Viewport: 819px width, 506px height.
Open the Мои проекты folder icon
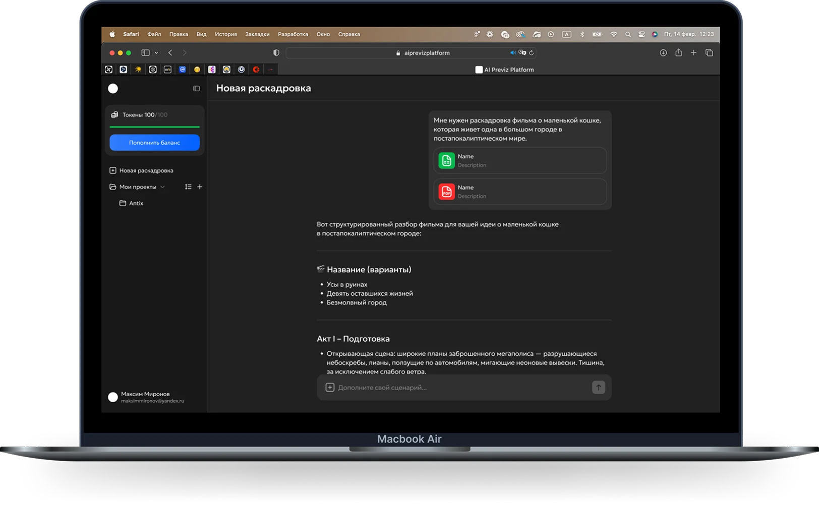pos(113,187)
